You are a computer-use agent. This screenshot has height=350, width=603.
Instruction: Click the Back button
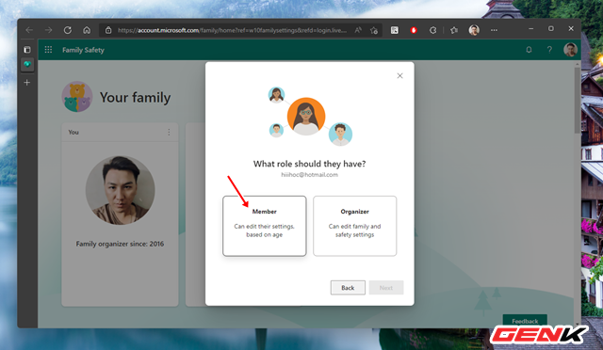(348, 288)
